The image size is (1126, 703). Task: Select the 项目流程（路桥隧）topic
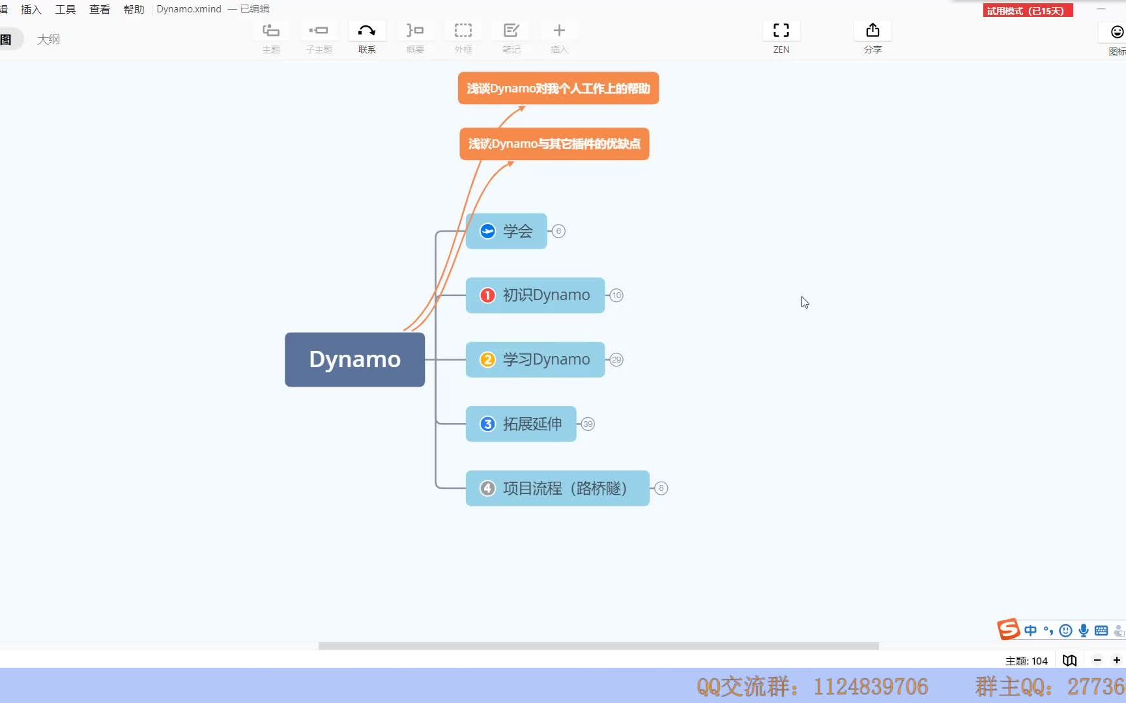pos(557,488)
